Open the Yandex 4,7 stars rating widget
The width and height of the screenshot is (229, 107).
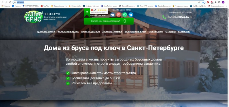(99, 11)
